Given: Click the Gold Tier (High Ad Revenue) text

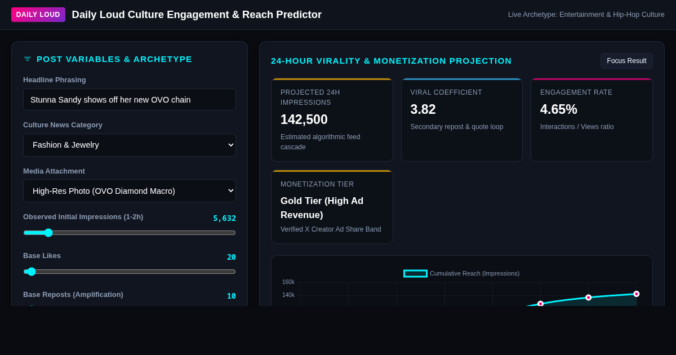Looking at the screenshot, I should pyautogui.click(x=322, y=208).
